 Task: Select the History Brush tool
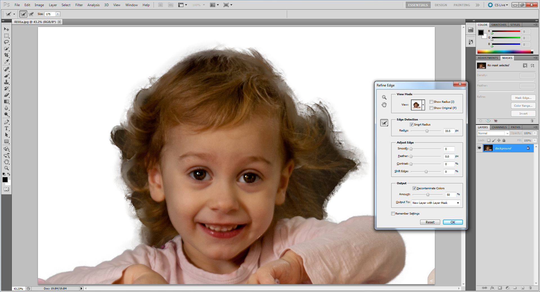click(x=6, y=88)
